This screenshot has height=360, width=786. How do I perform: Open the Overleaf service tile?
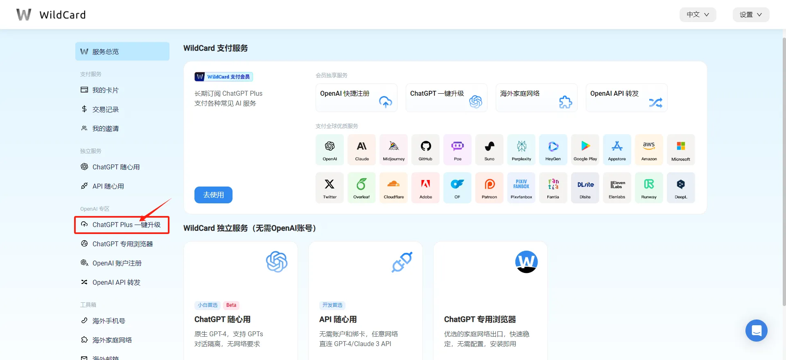[x=361, y=188]
